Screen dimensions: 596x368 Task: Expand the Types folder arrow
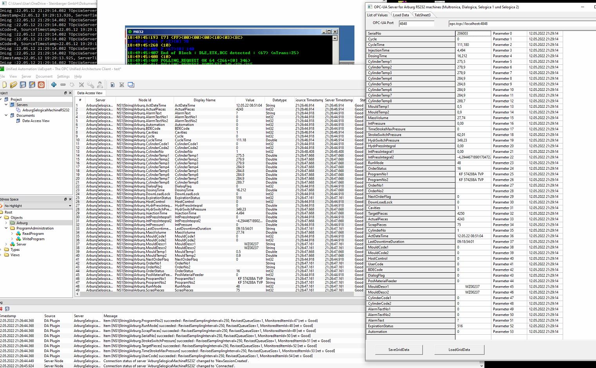coord(1,250)
